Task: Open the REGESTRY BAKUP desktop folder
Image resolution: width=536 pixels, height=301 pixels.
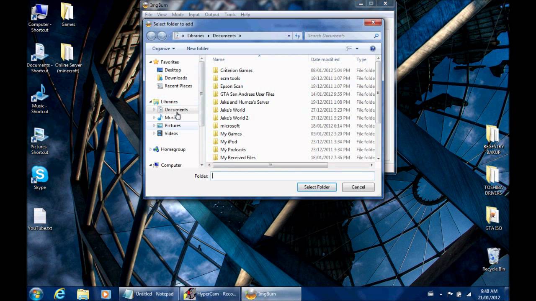Action: [494, 140]
